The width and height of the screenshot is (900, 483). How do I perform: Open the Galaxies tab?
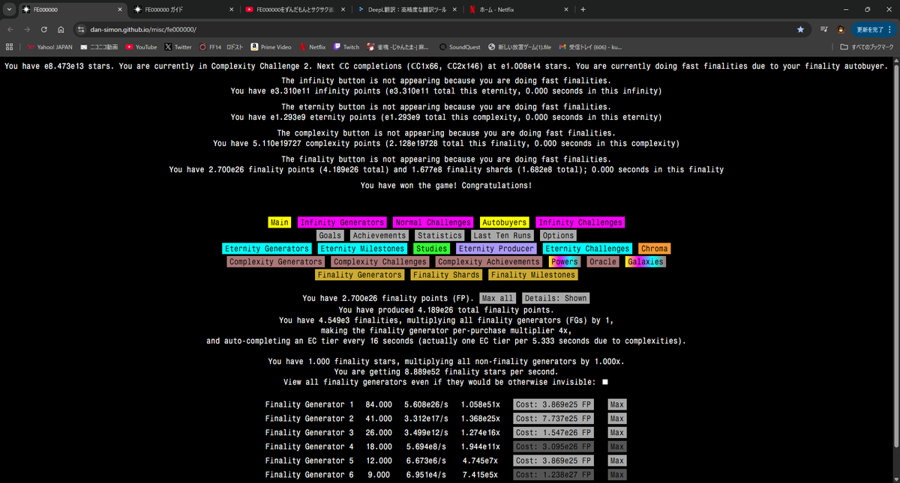pos(645,262)
